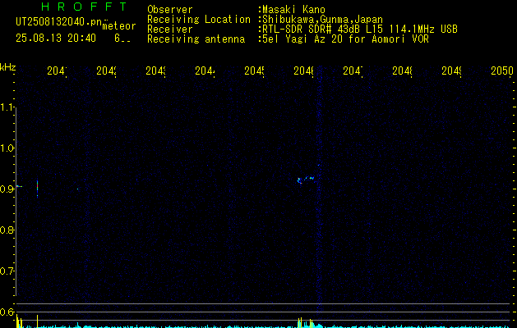Click the 'Observer' field label
Screen dimensions: 517x328
(170, 10)
